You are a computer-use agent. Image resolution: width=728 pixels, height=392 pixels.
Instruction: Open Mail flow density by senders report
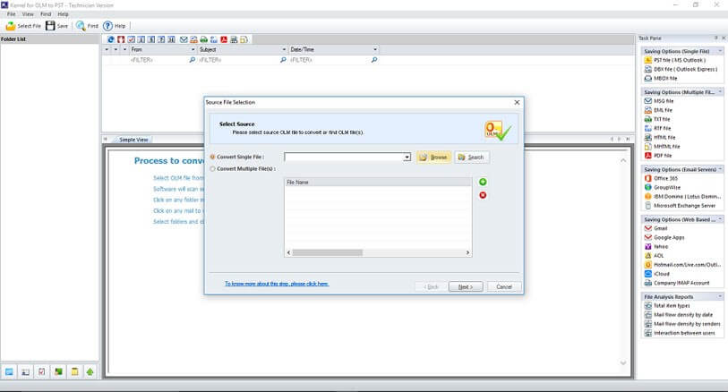click(682, 324)
